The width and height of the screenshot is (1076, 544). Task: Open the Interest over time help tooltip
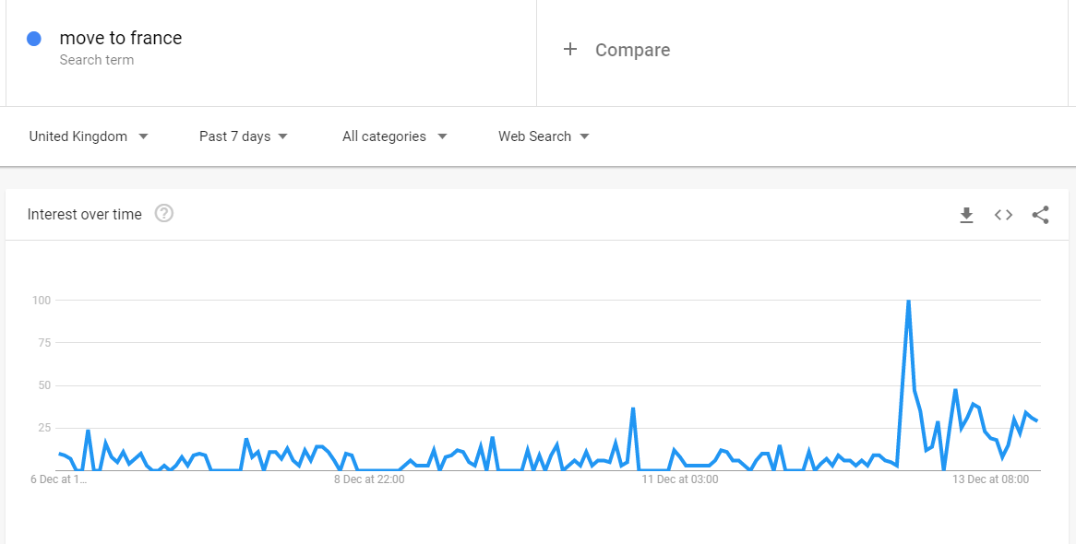[164, 214]
